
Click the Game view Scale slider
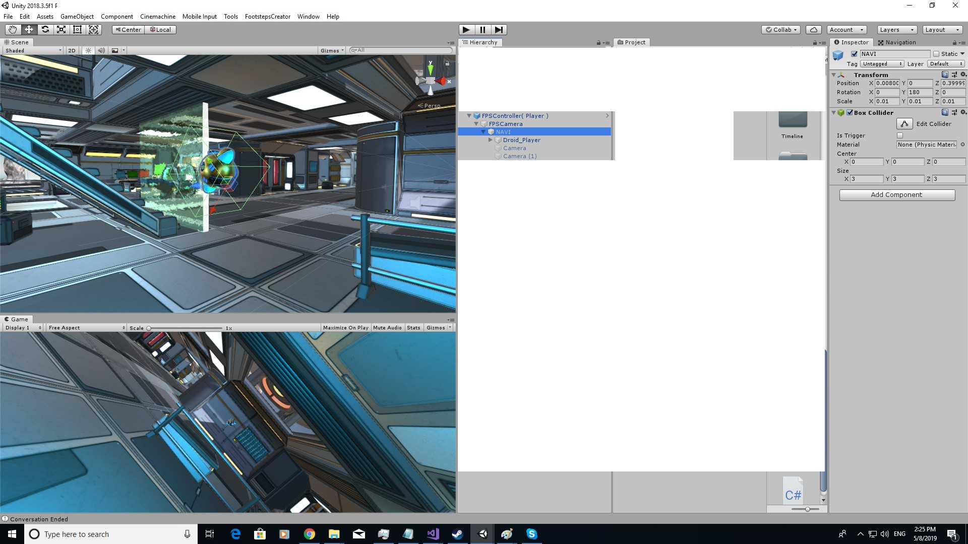coord(185,328)
